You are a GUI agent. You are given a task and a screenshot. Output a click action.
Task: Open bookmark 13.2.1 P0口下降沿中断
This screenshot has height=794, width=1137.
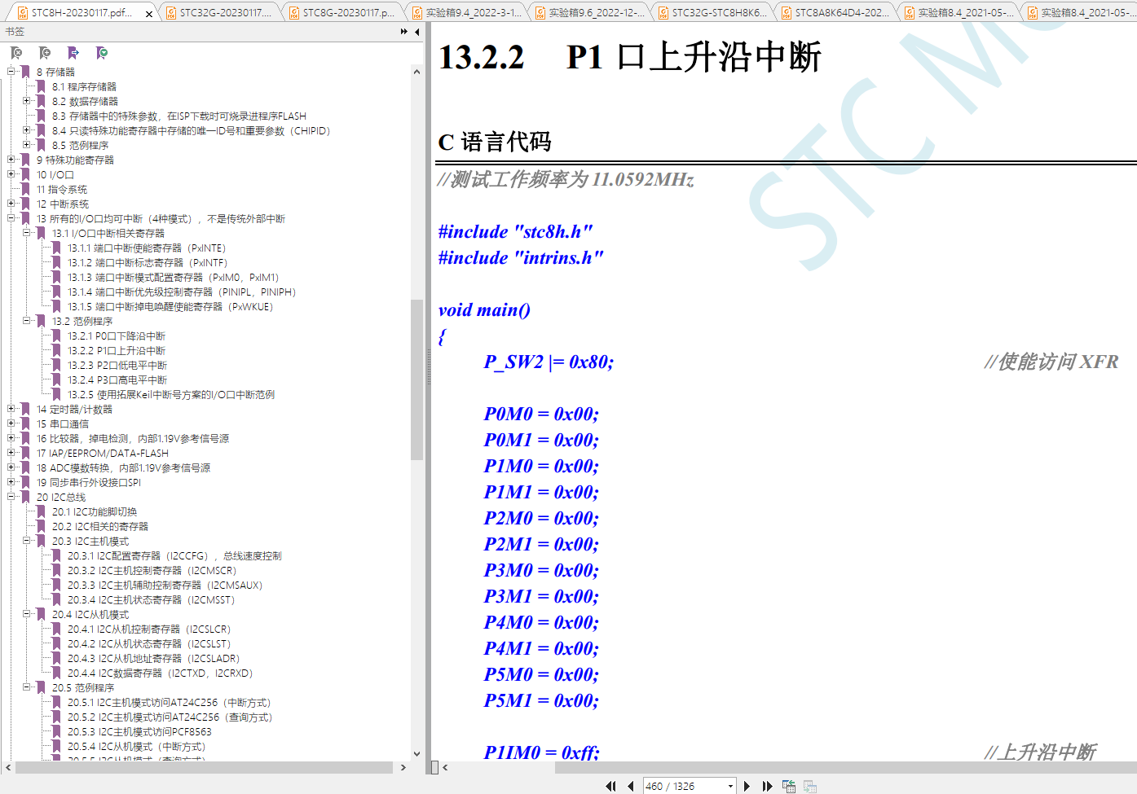pyautogui.click(x=117, y=336)
